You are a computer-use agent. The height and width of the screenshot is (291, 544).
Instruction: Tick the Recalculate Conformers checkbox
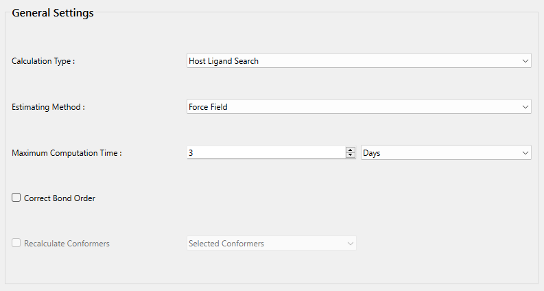point(16,243)
